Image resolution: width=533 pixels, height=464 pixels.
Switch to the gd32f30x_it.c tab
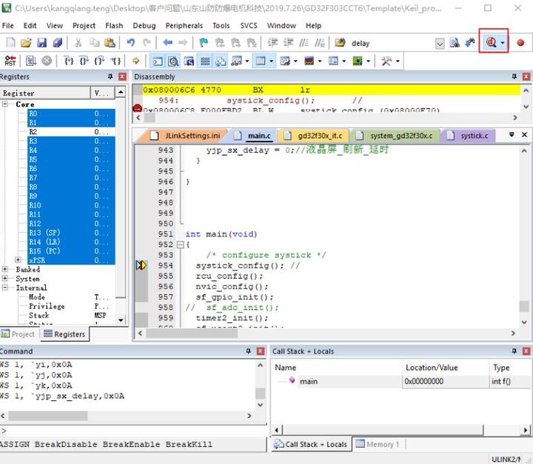pyautogui.click(x=320, y=136)
